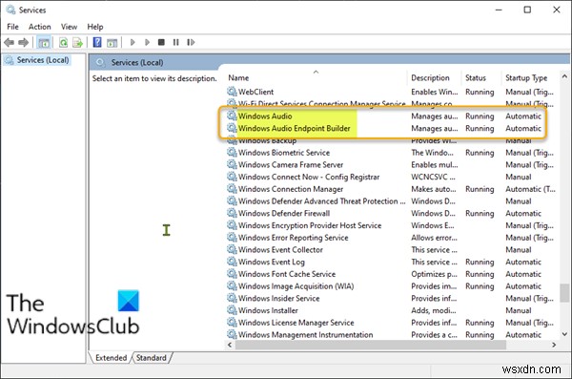Click the horizontal scrollbar left arrow
Screen dimensions: 572x379
tap(230, 345)
